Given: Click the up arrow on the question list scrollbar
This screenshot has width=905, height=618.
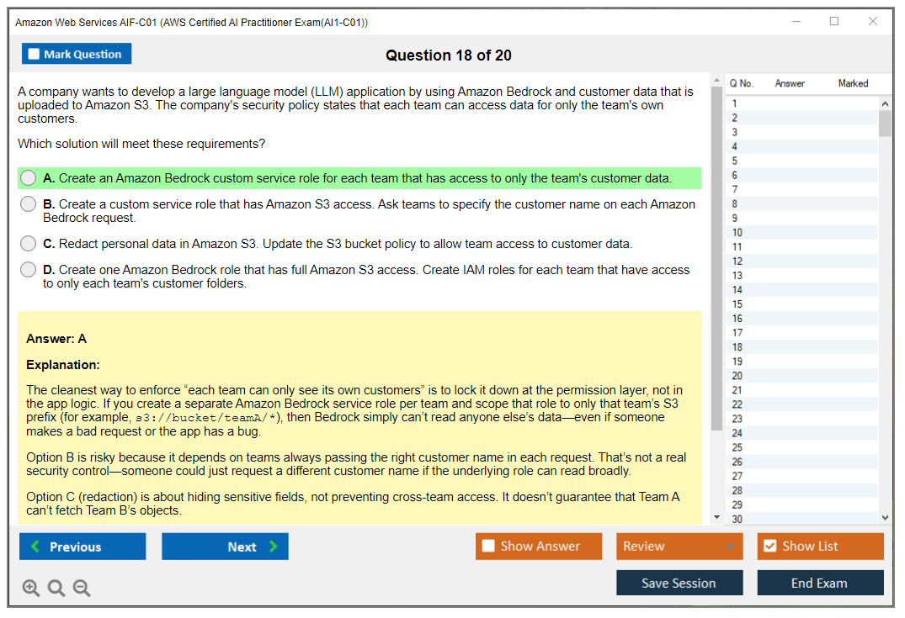Looking at the screenshot, I should pyautogui.click(x=885, y=103).
